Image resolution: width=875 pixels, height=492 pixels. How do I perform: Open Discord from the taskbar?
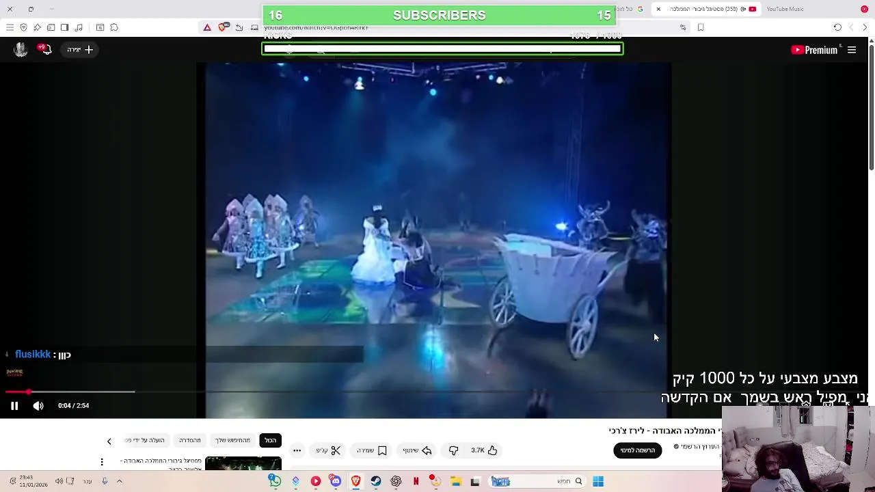(336, 482)
